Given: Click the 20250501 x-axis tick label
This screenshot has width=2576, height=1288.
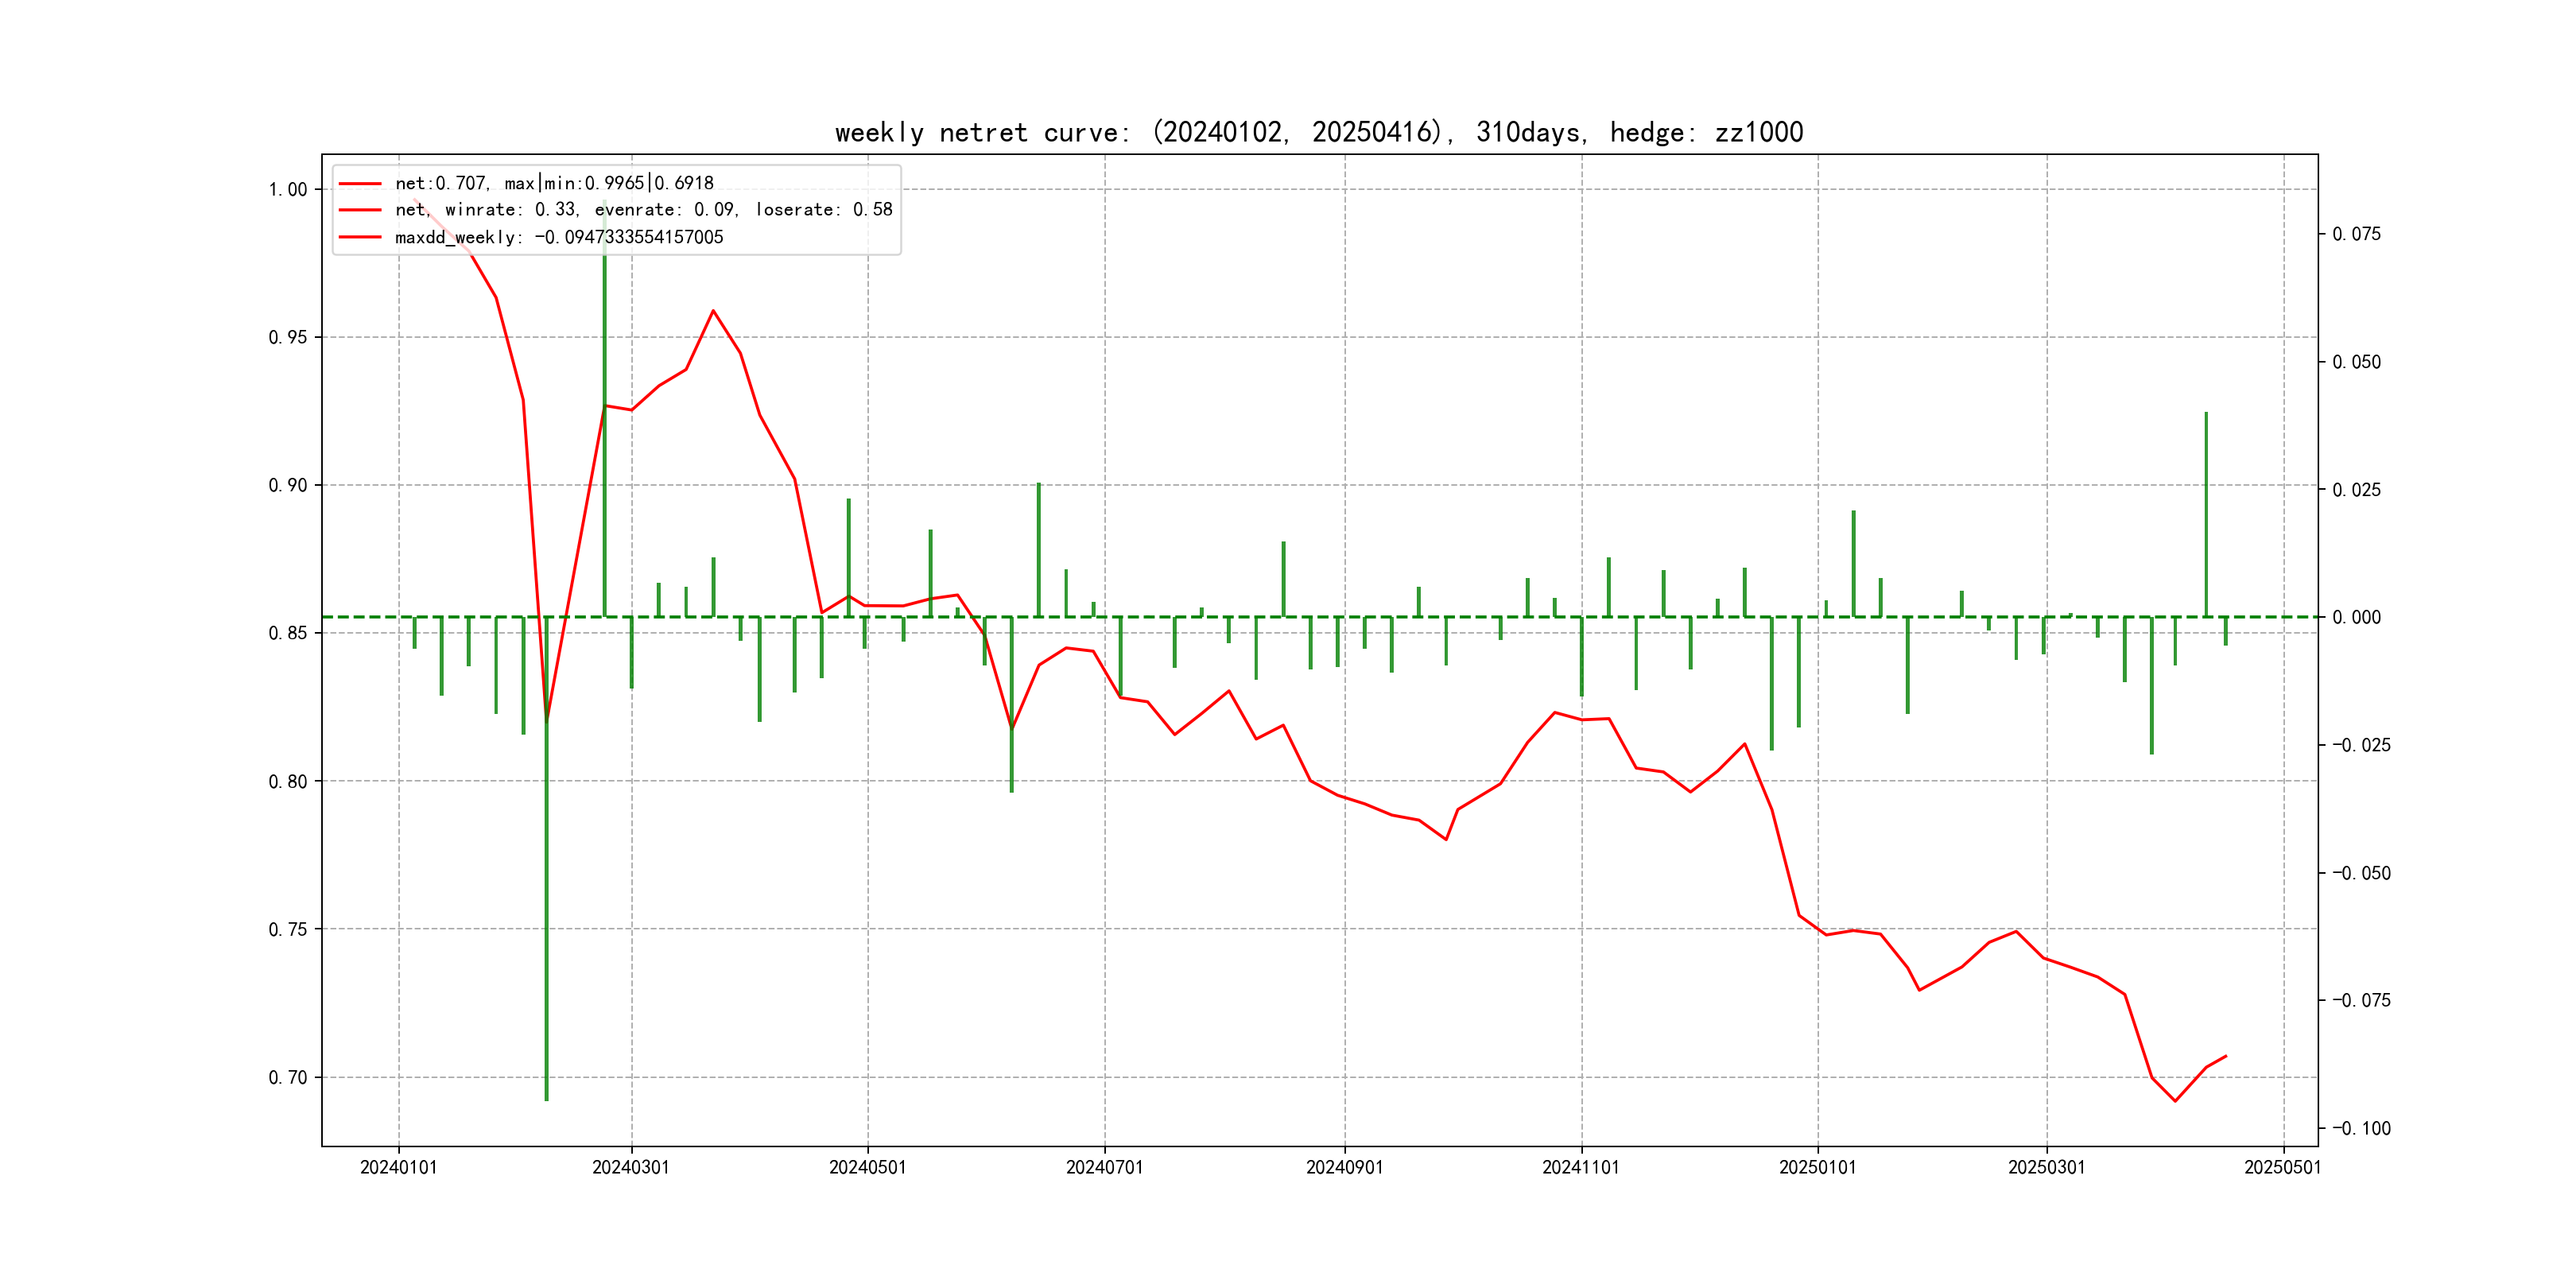Looking at the screenshot, I should 2282,1167.
